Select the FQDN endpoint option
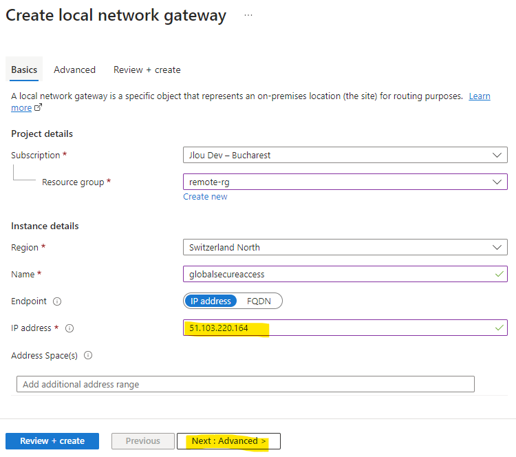The width and height of the screenshot is (516, 457). click(259, 301)
